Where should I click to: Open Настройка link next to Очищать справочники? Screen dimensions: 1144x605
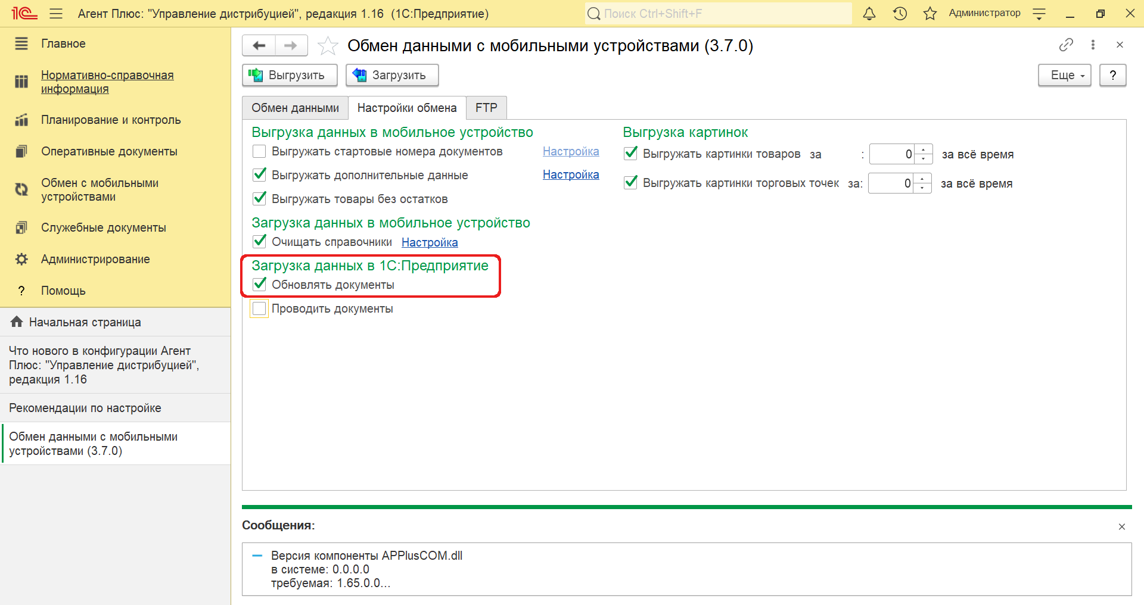click(x=430, y=242)
